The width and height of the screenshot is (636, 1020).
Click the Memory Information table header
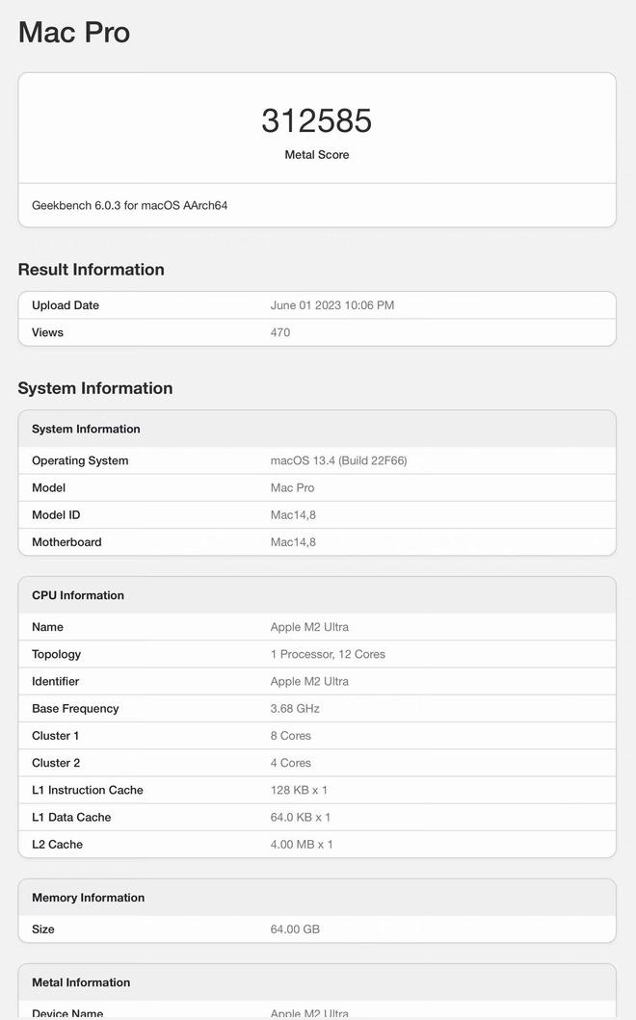pos(88,898)
